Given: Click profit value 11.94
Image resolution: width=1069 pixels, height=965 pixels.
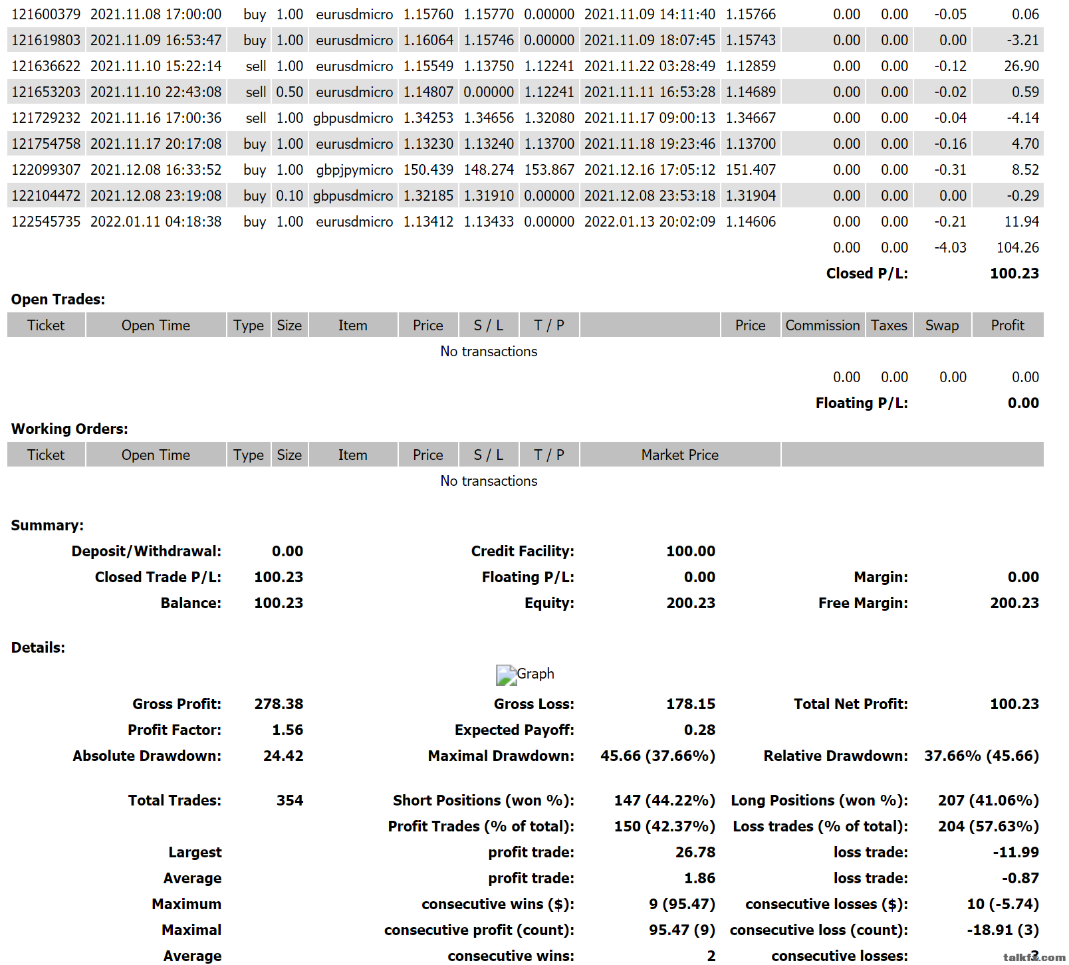Looking at the screenshot, I should (1022, 221).
